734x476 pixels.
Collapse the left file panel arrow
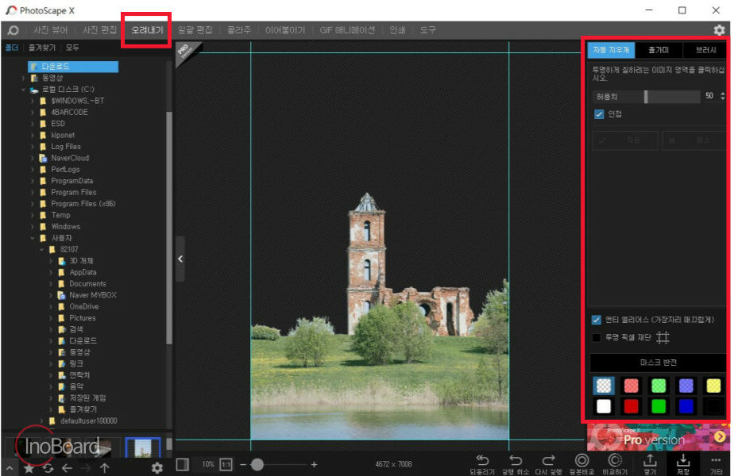click(180, 259)
